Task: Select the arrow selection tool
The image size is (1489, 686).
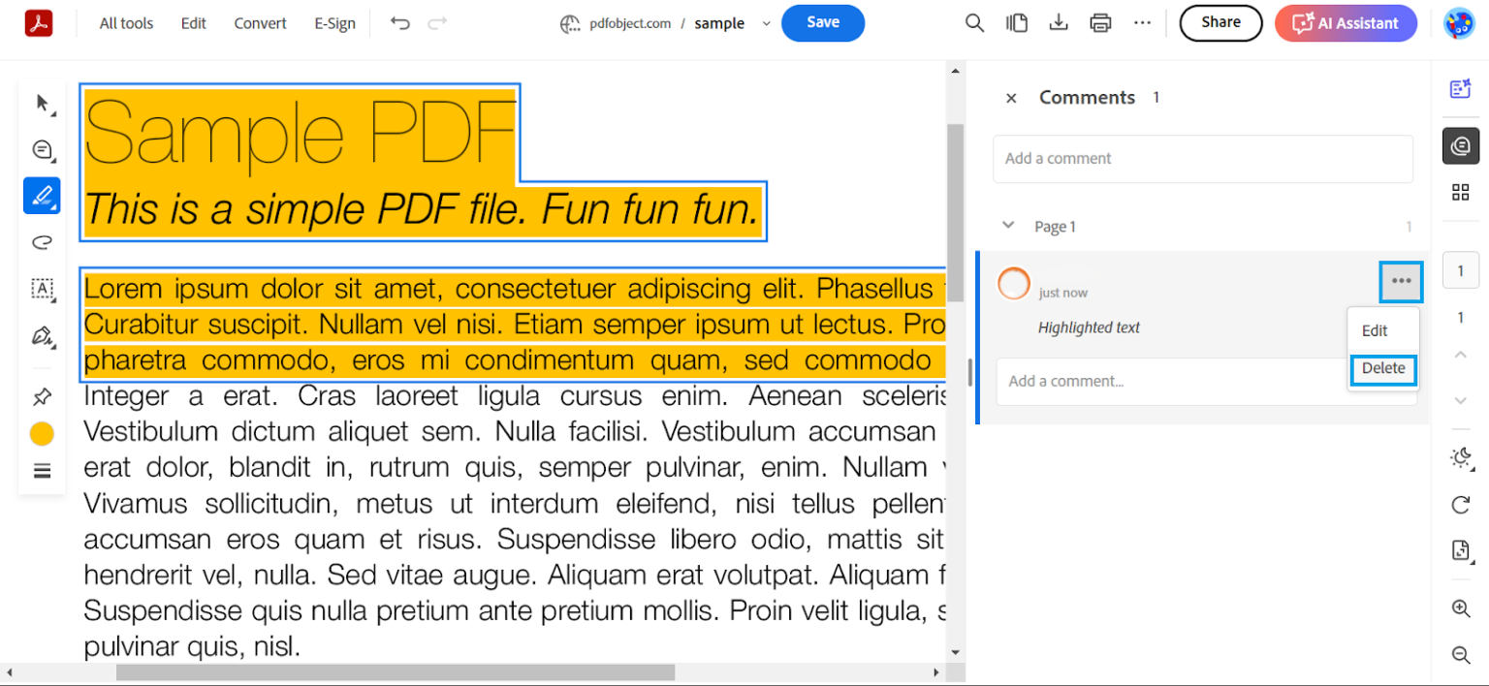Action: click(42, 104)
